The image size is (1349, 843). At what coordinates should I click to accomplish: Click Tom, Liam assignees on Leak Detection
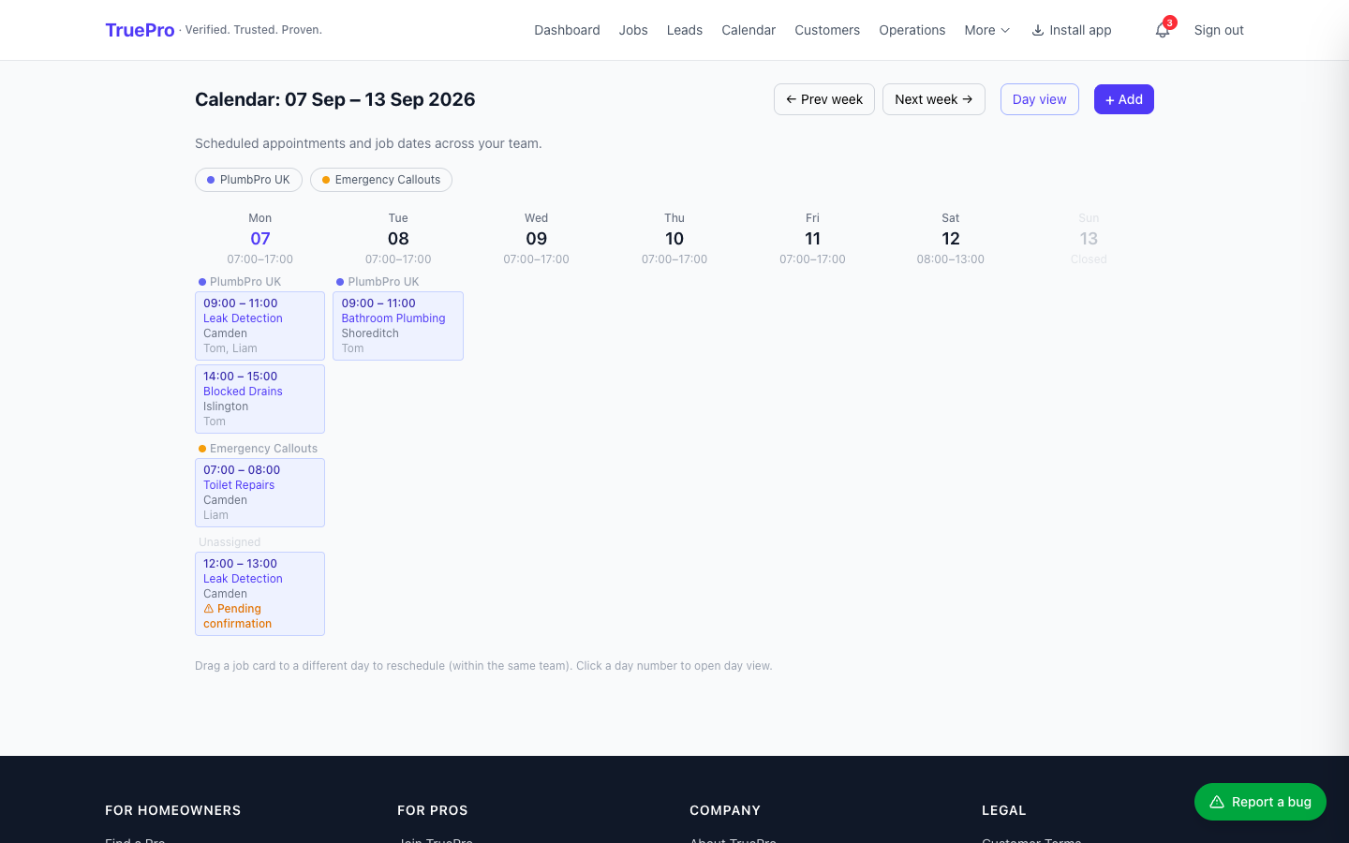tap(230, 348)
